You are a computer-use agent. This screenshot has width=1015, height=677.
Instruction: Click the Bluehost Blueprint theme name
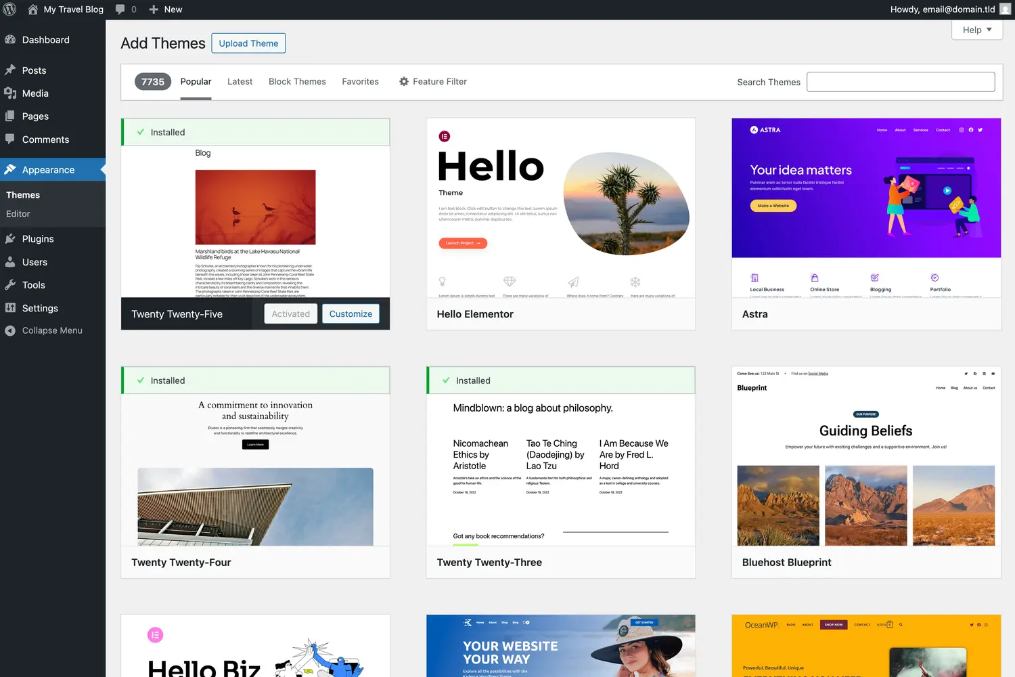tap(787, 563)
